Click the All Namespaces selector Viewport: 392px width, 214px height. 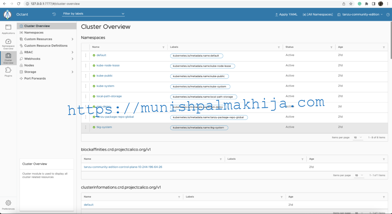318,15
